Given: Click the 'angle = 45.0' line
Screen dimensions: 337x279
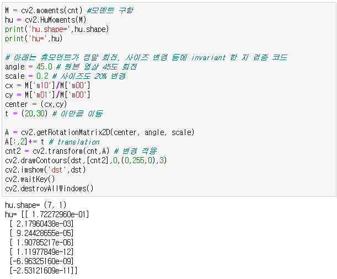Looking at the screenshot, I should [71, 67].
